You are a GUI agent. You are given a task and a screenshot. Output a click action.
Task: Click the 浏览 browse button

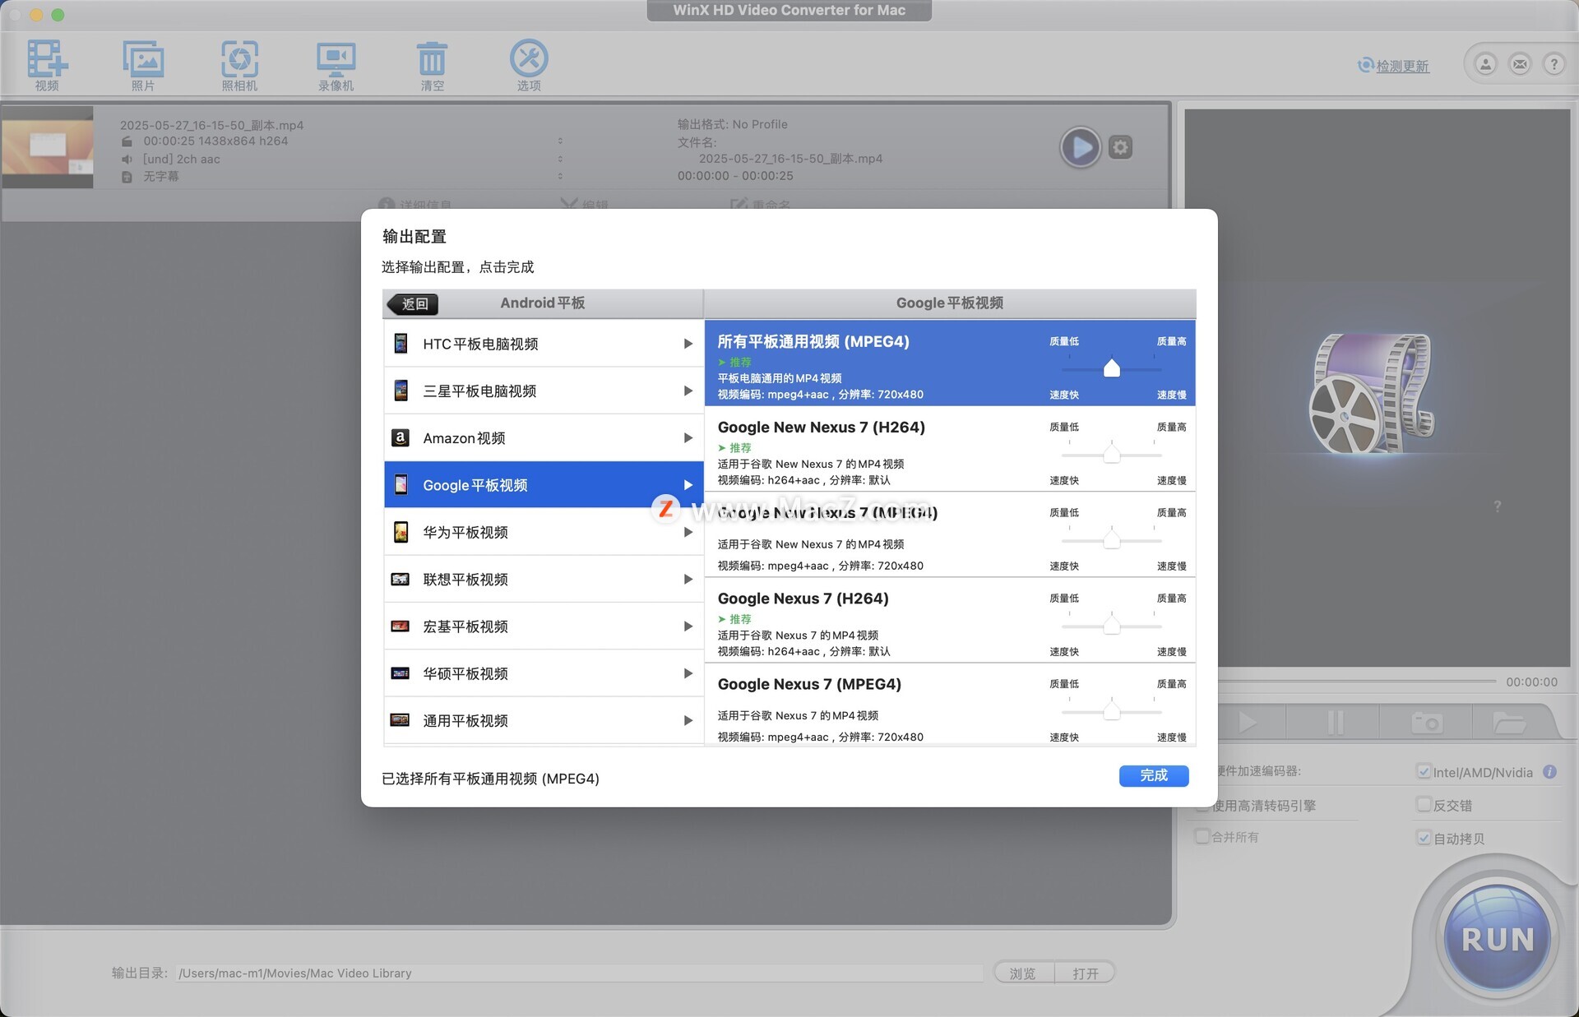[x=1022, y=973]
